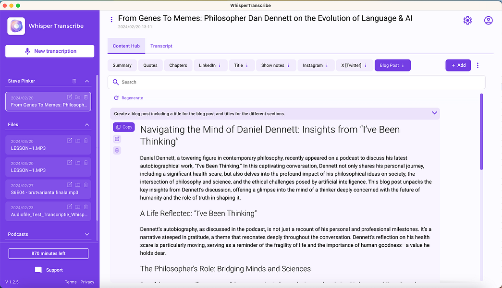
Task: Click trash icon on From Genes To Memes item
Action: point(86,97)
